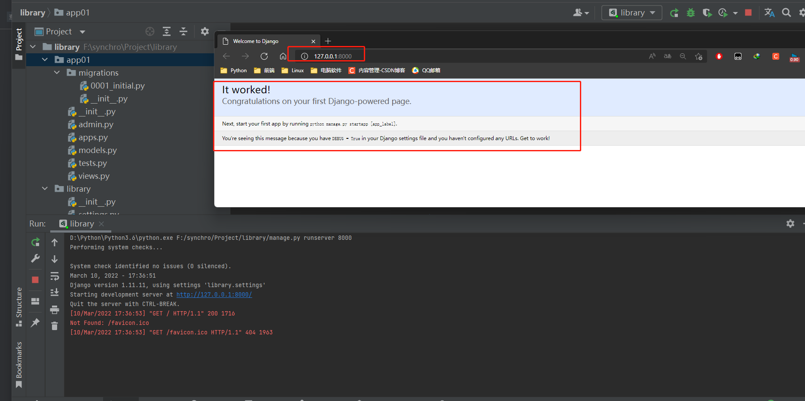Toggle scroll to end in Run console

(55, 293)
